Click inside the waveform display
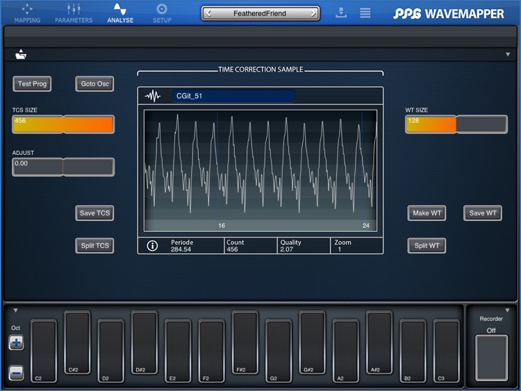The height and width of the screenshot is (391, 521). pyautogui.click(x=260, y=170)
